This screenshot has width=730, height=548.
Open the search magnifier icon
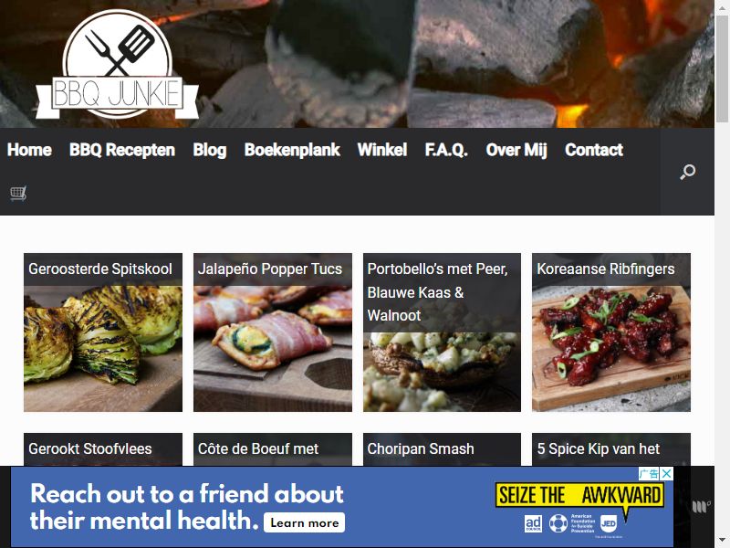point(687,172)
